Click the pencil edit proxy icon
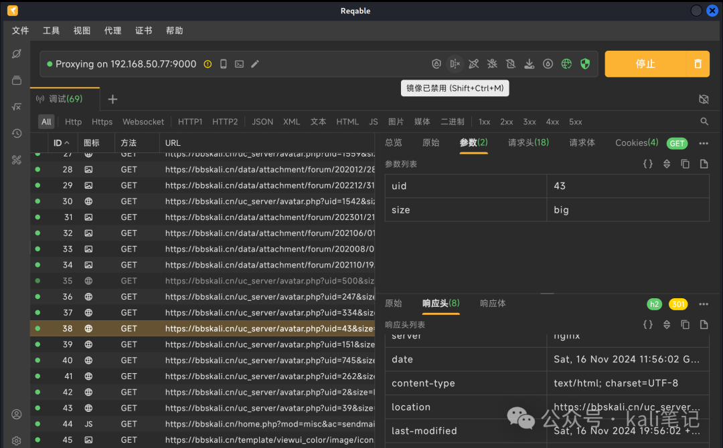The width and height of the screenshot is (723, 448). [x=255, y=64]
